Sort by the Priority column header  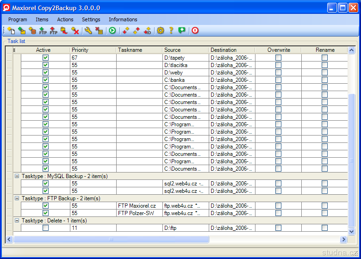(93, 50)
